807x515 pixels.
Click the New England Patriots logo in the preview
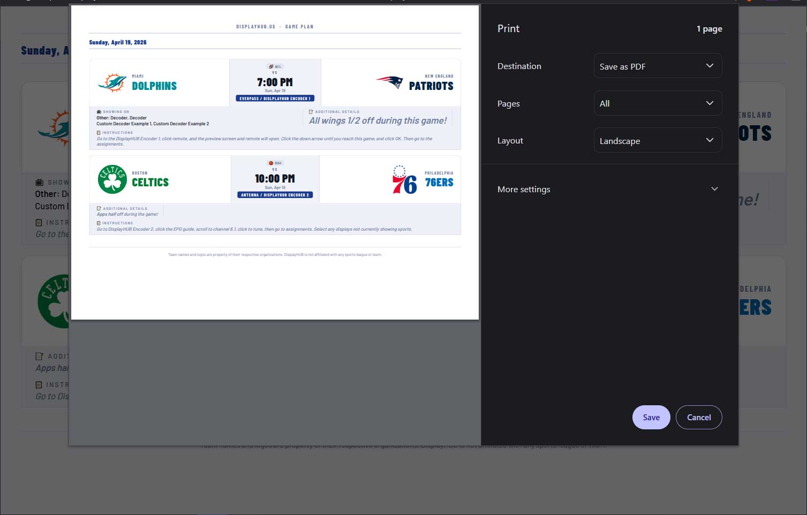[389, 82]
